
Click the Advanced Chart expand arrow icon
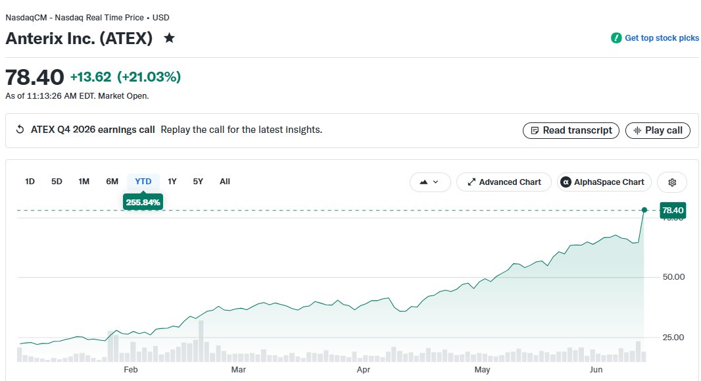coord(471,182)
